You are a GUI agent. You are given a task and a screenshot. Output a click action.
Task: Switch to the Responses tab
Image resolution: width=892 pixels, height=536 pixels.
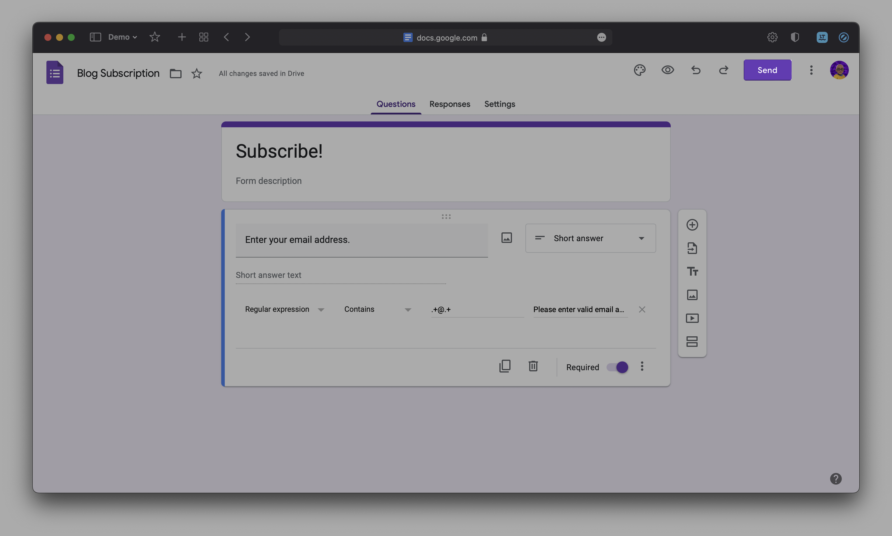point(450,104)
